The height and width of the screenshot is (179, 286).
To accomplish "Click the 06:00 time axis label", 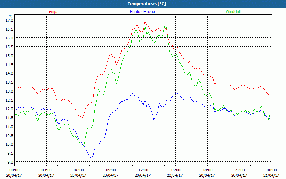I will (79, 170).
